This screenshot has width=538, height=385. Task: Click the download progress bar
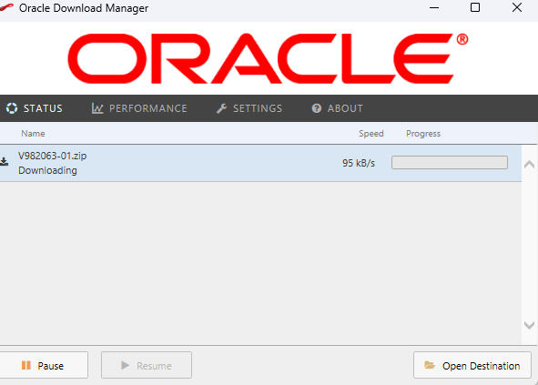click(x=450, y=163)
